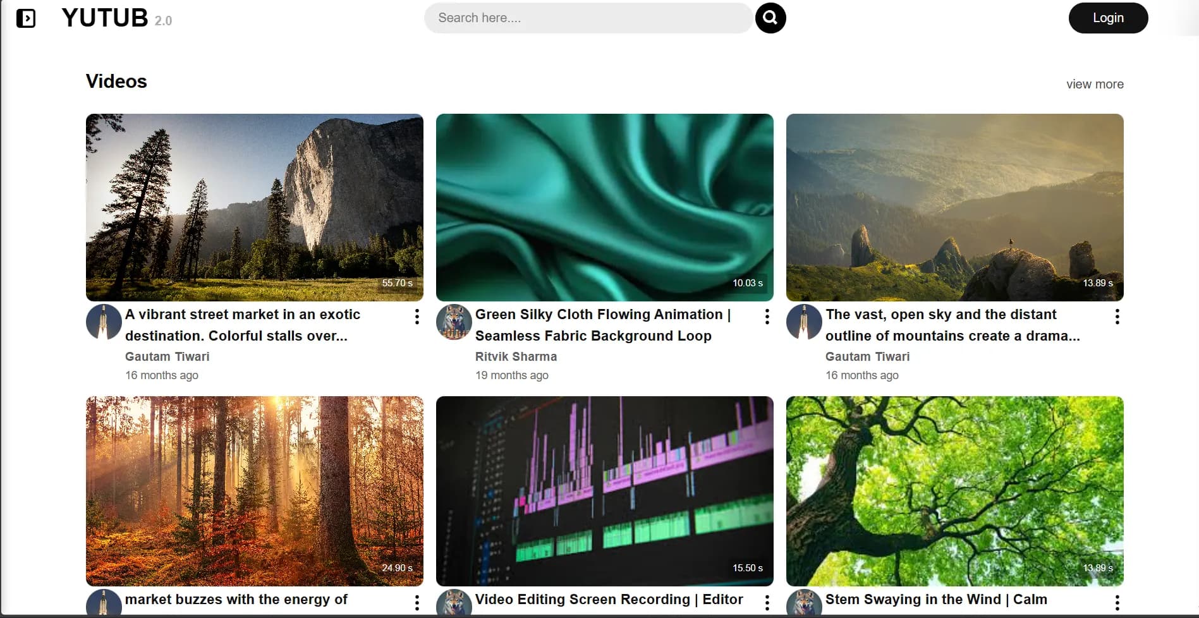Click the Login button
The width and height of the screenshot is (1199, 618).
(1108, 18)
